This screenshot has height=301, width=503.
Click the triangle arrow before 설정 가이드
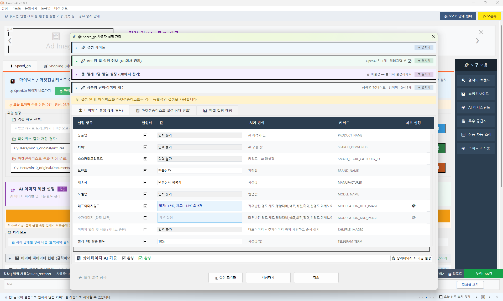tap(76, 48)
